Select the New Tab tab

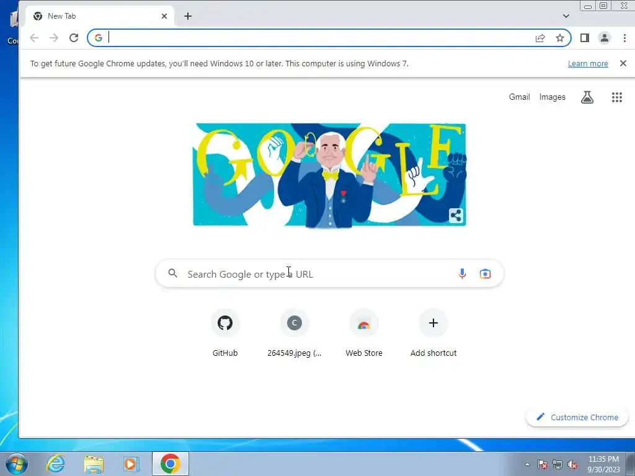[x=100, y=16]
